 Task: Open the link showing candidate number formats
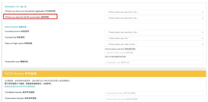pos(20,87)
